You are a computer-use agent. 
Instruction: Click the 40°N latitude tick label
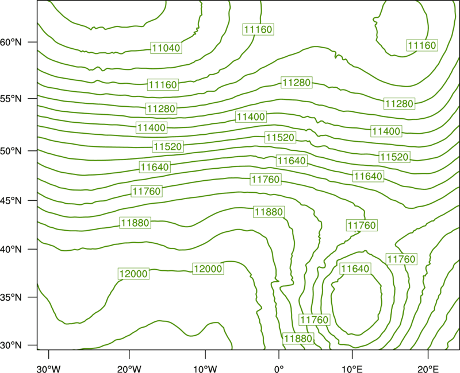[11, 249]
